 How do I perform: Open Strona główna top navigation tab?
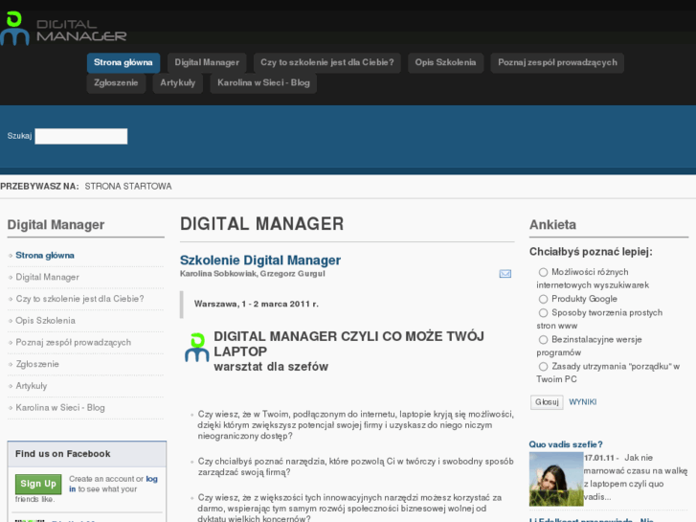tap(123, 62)
